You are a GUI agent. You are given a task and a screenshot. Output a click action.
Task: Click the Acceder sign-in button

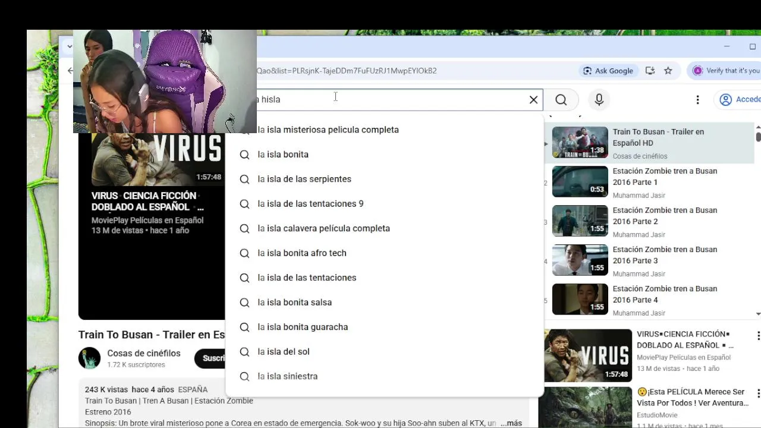click(739, 100)
